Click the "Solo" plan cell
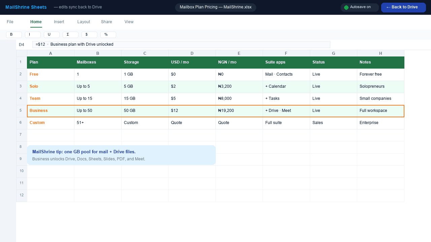The height and width of the screenshot is (242, 431). click(x=51, y=87)
